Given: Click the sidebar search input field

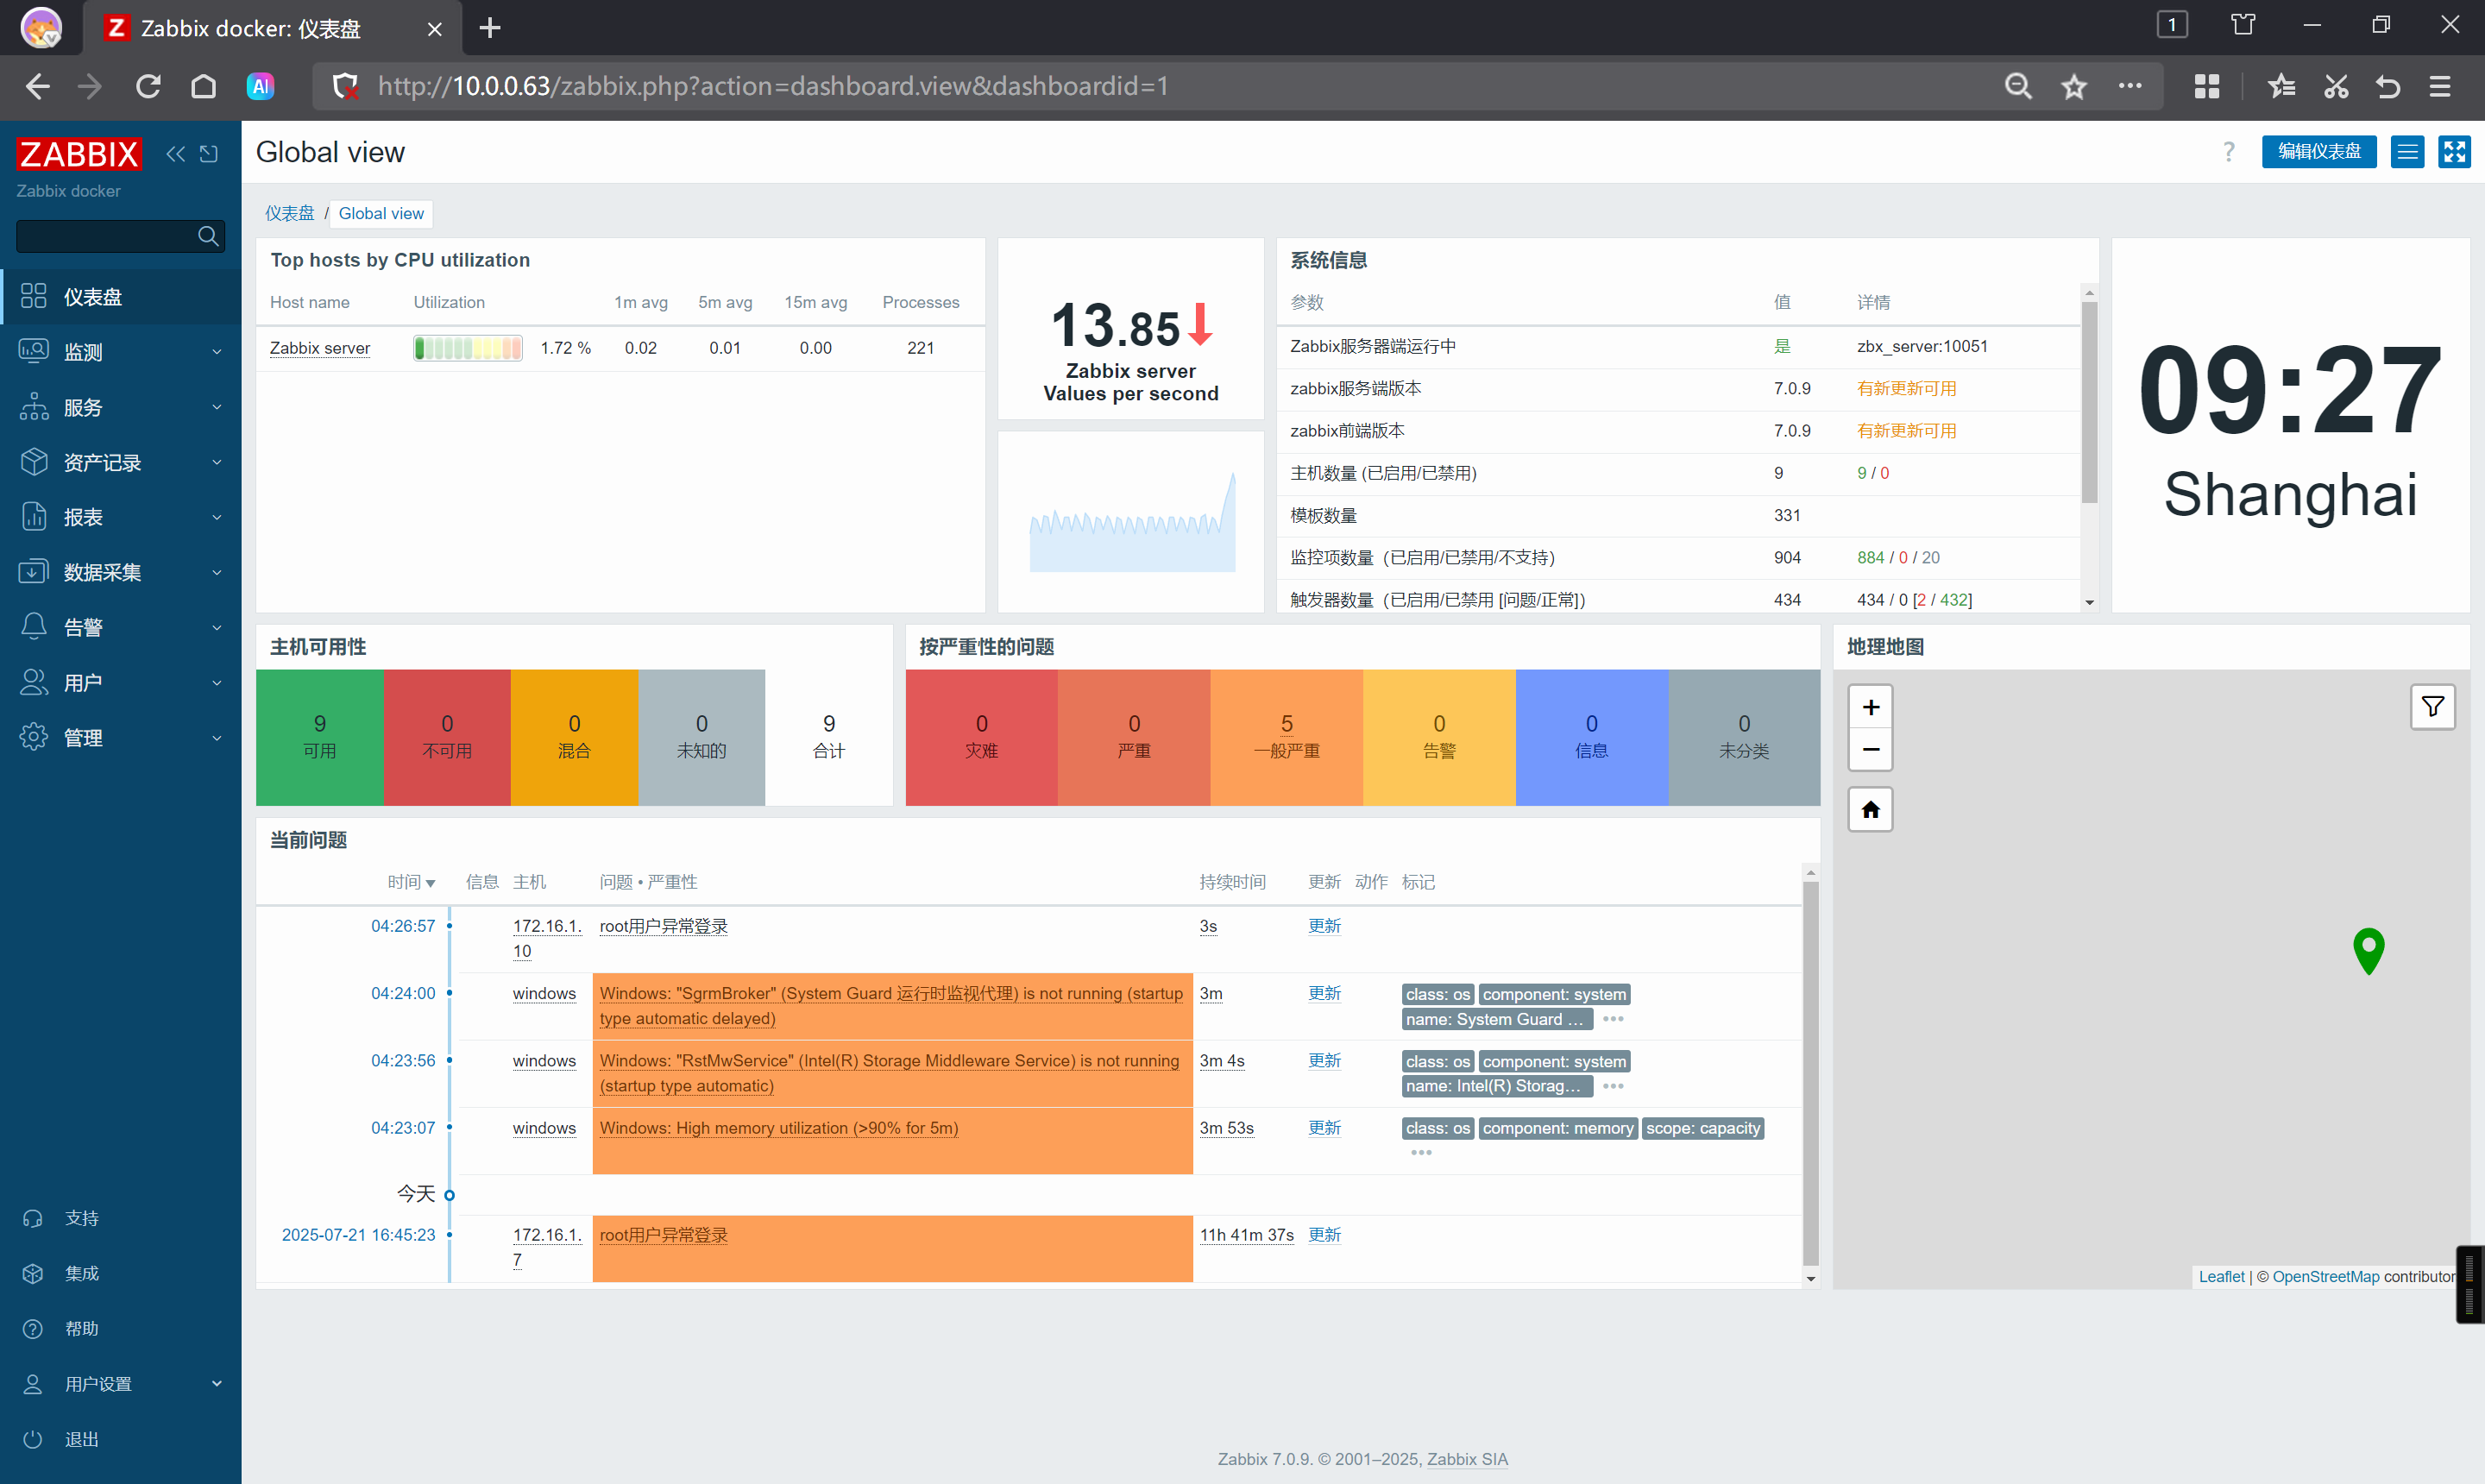Looking at the screenshot, I should 105,236.
